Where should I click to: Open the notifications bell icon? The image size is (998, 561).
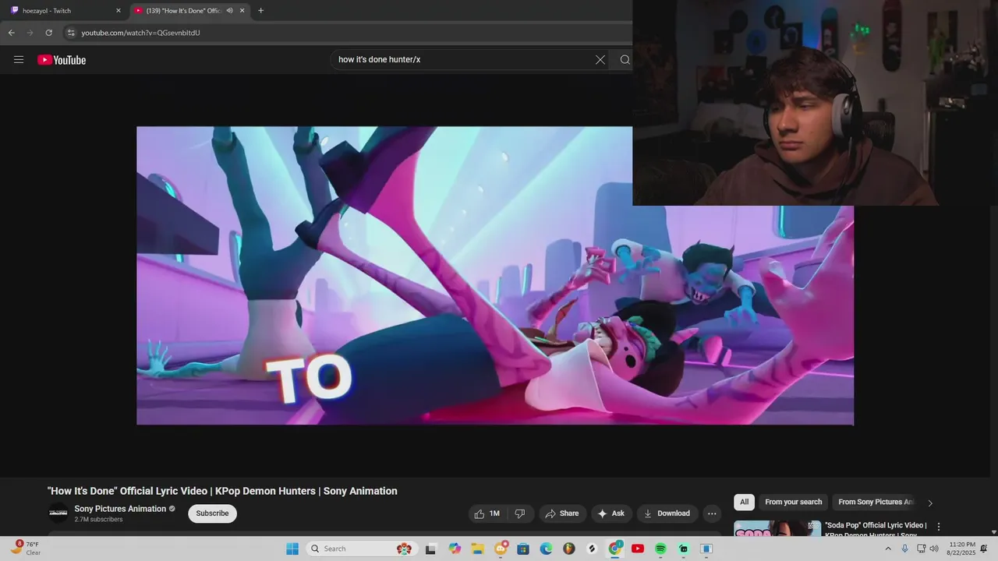[x=984, y=549]
